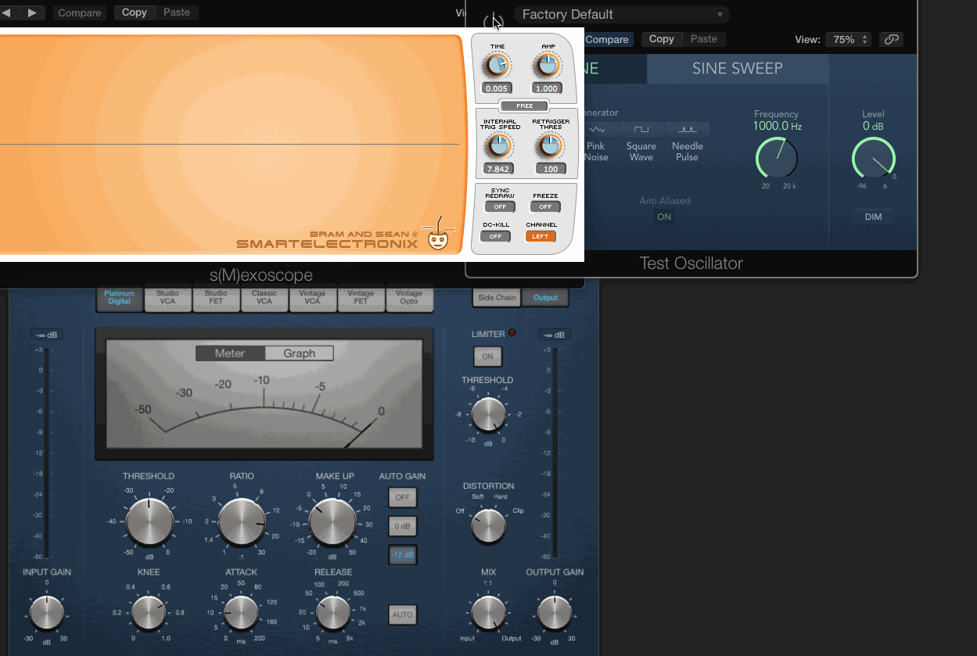Click the Limiter Threshold knob

(x=488, y=415)
